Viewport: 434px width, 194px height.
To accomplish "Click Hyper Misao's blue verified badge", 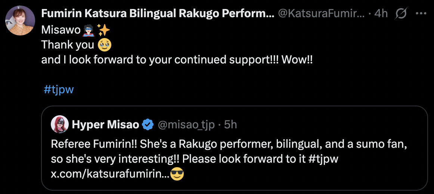I will pos(148,125).
